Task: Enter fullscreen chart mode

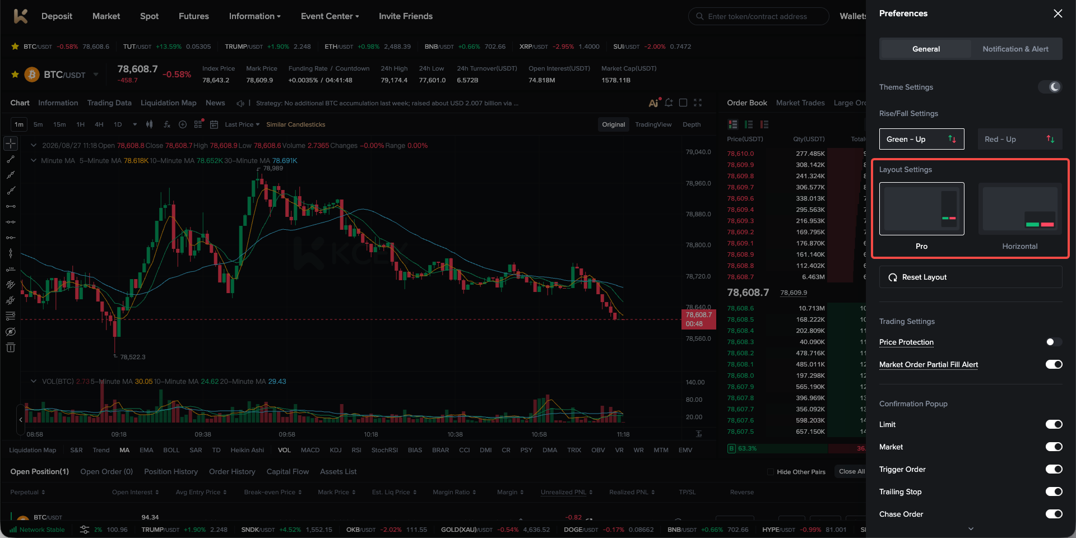Action: [698, 103]
